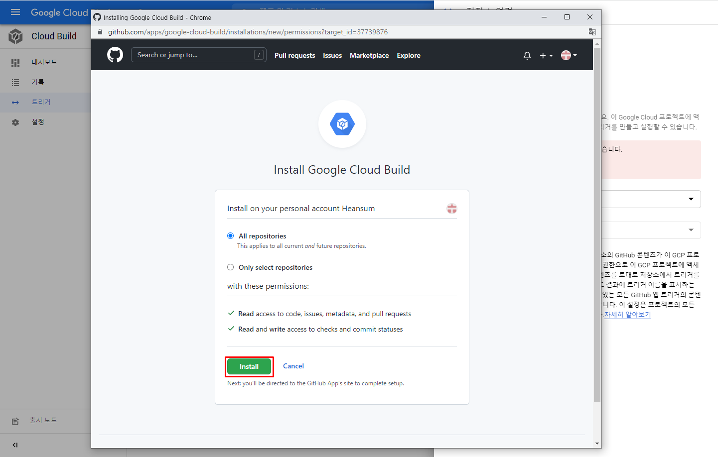Open GitHub notifications bell
Viewport: 718px width, 457px height.
527,55
